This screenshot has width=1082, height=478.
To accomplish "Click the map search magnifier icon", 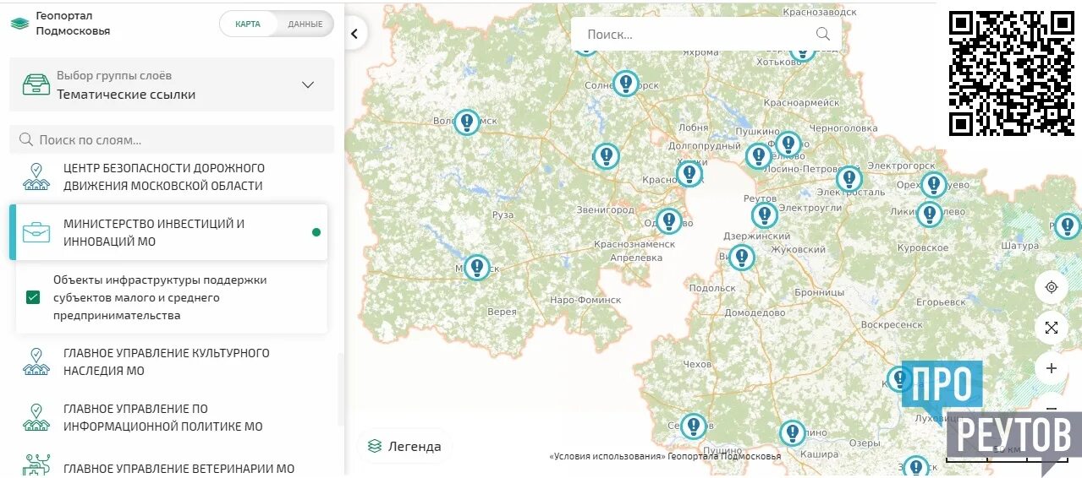I will click(822, 34).
